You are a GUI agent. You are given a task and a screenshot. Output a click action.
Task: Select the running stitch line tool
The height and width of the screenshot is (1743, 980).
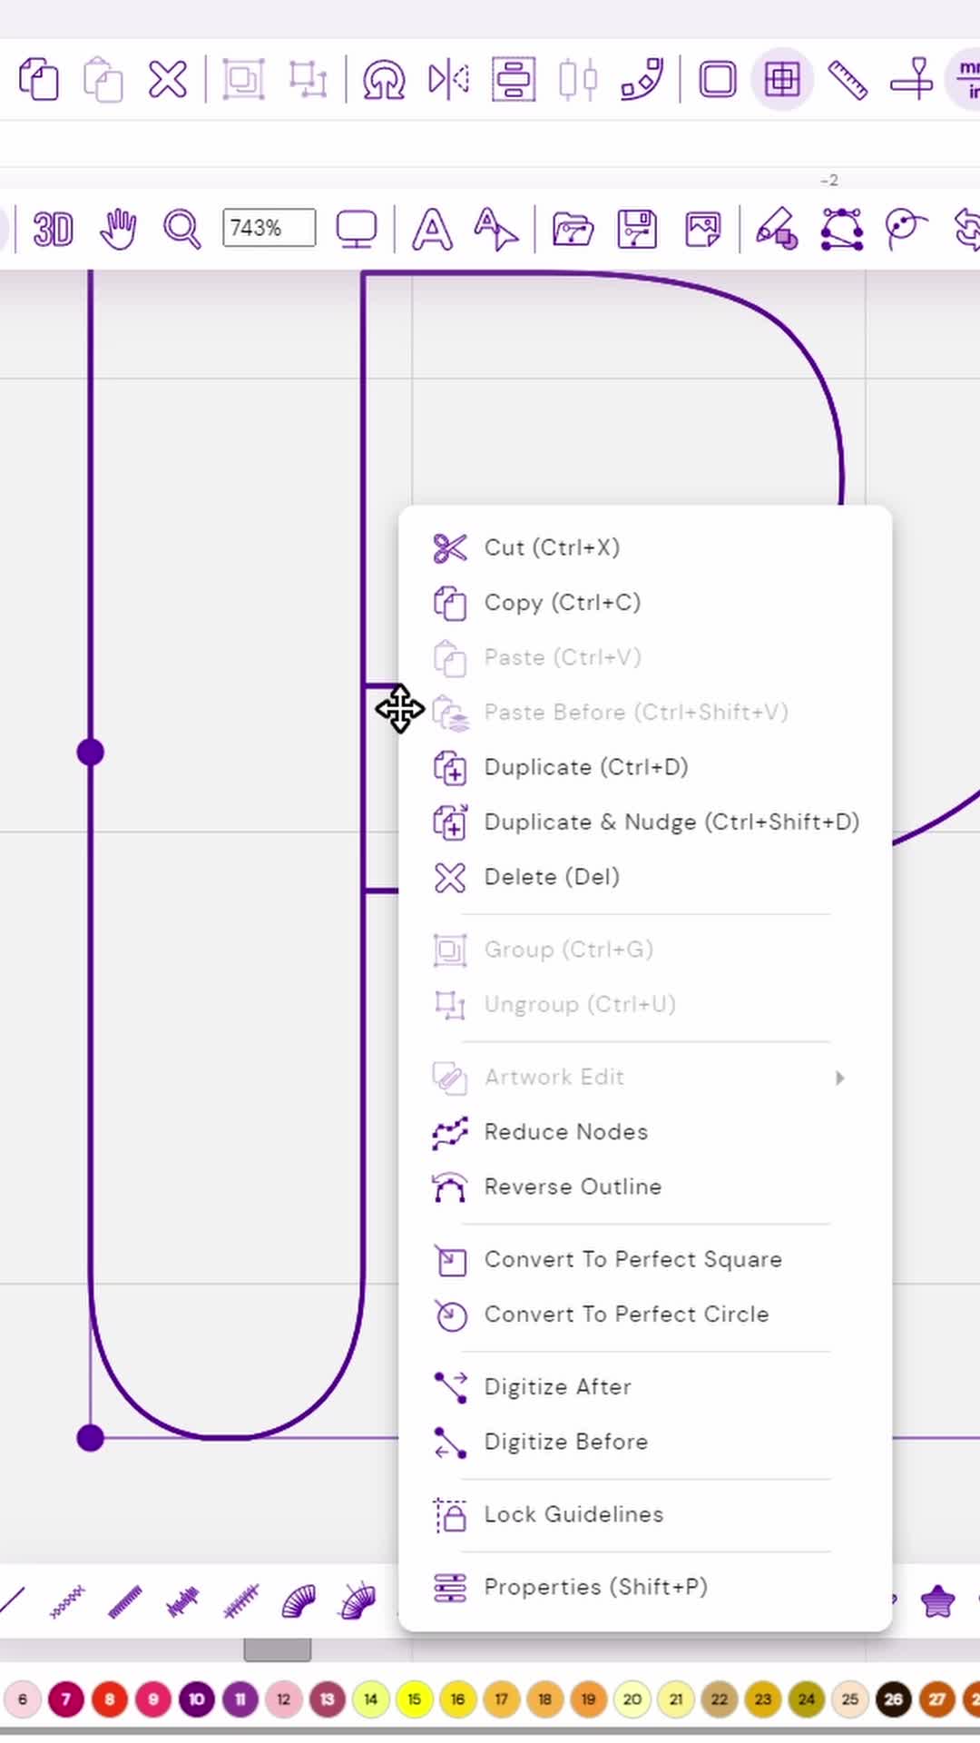(x=13, y=1601)
